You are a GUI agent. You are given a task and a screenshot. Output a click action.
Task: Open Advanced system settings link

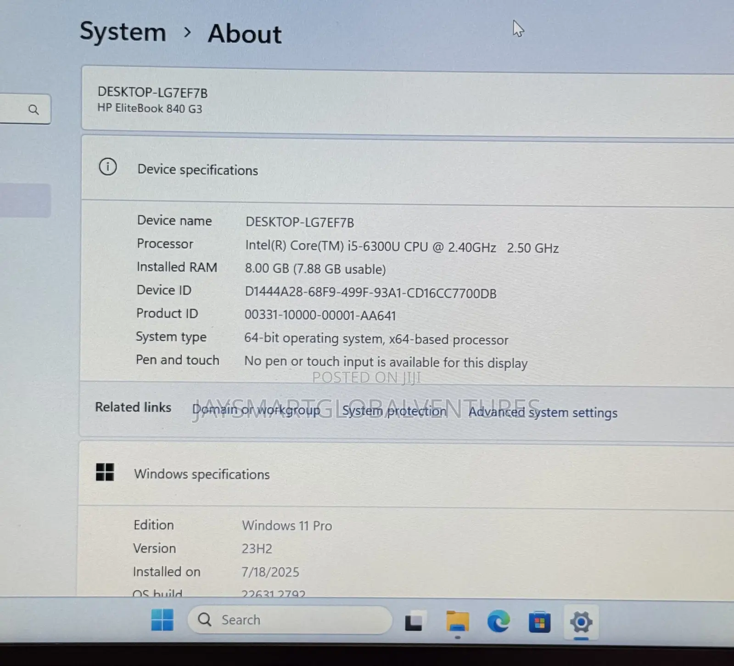543,412
